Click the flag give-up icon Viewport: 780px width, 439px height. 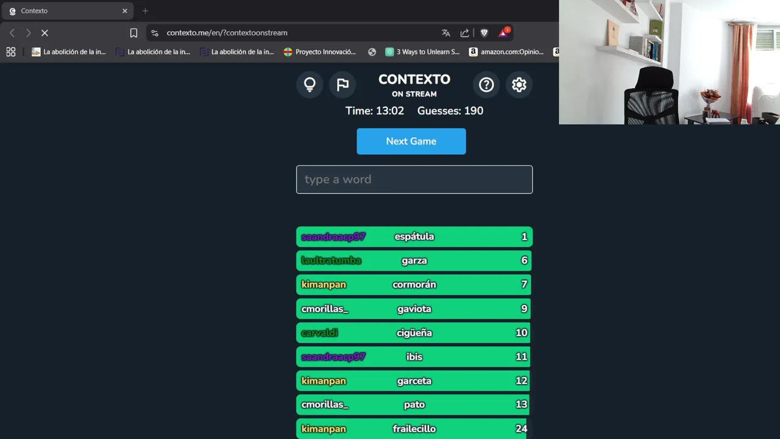342,85
